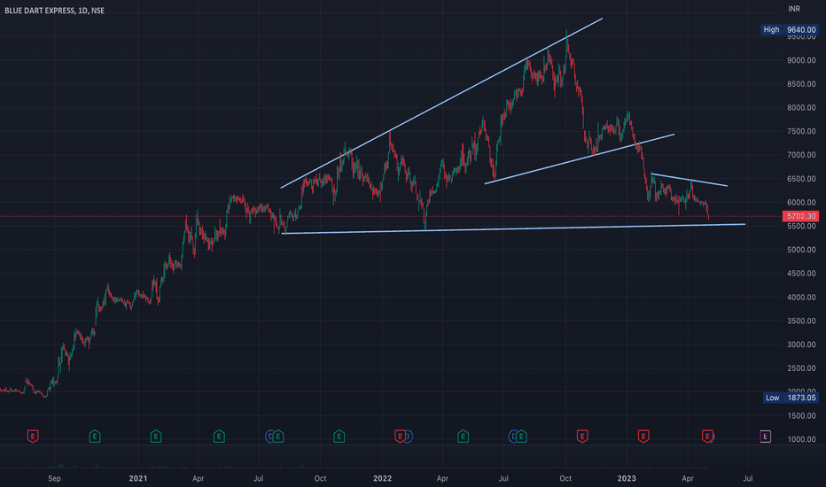Click the 2023 label on time axis
The image size is (826, 487).
point(627,478)
